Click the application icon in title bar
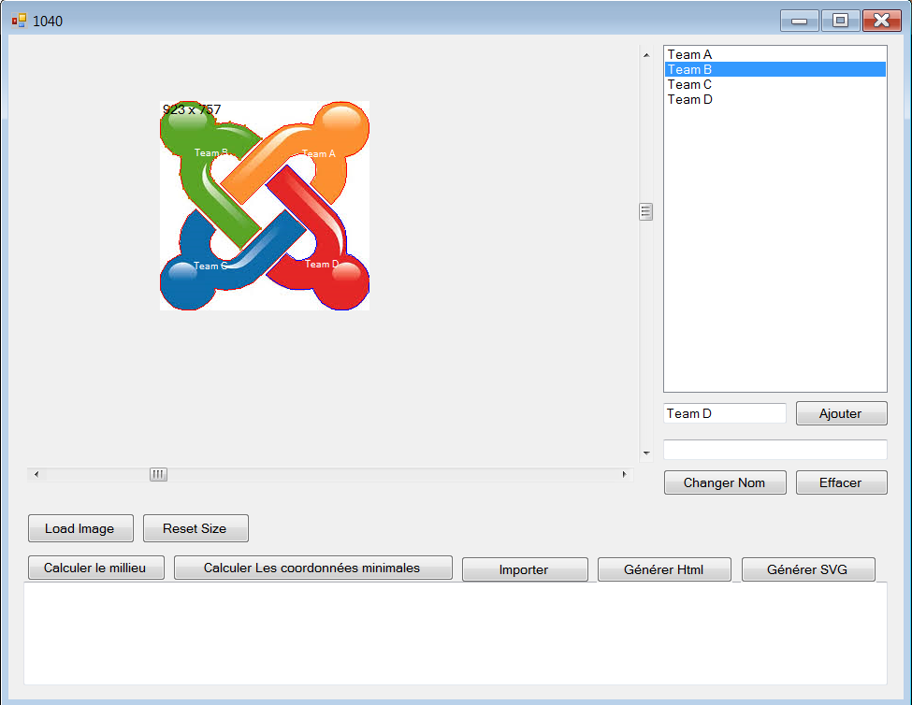 (x=20, y=21)
